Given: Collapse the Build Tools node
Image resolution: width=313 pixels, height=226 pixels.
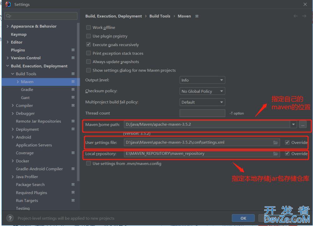Looking at the screenshot, I should click(x=13, y=74).
